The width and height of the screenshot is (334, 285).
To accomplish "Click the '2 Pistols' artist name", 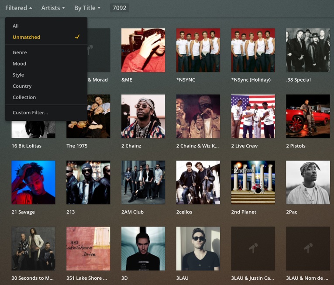I will click(x=296, y=146).
